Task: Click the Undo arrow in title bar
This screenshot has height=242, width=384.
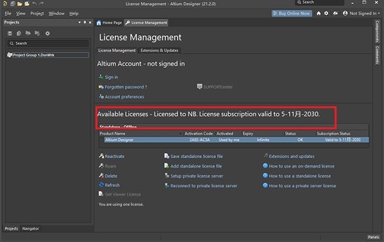Action: pos(34,3)
